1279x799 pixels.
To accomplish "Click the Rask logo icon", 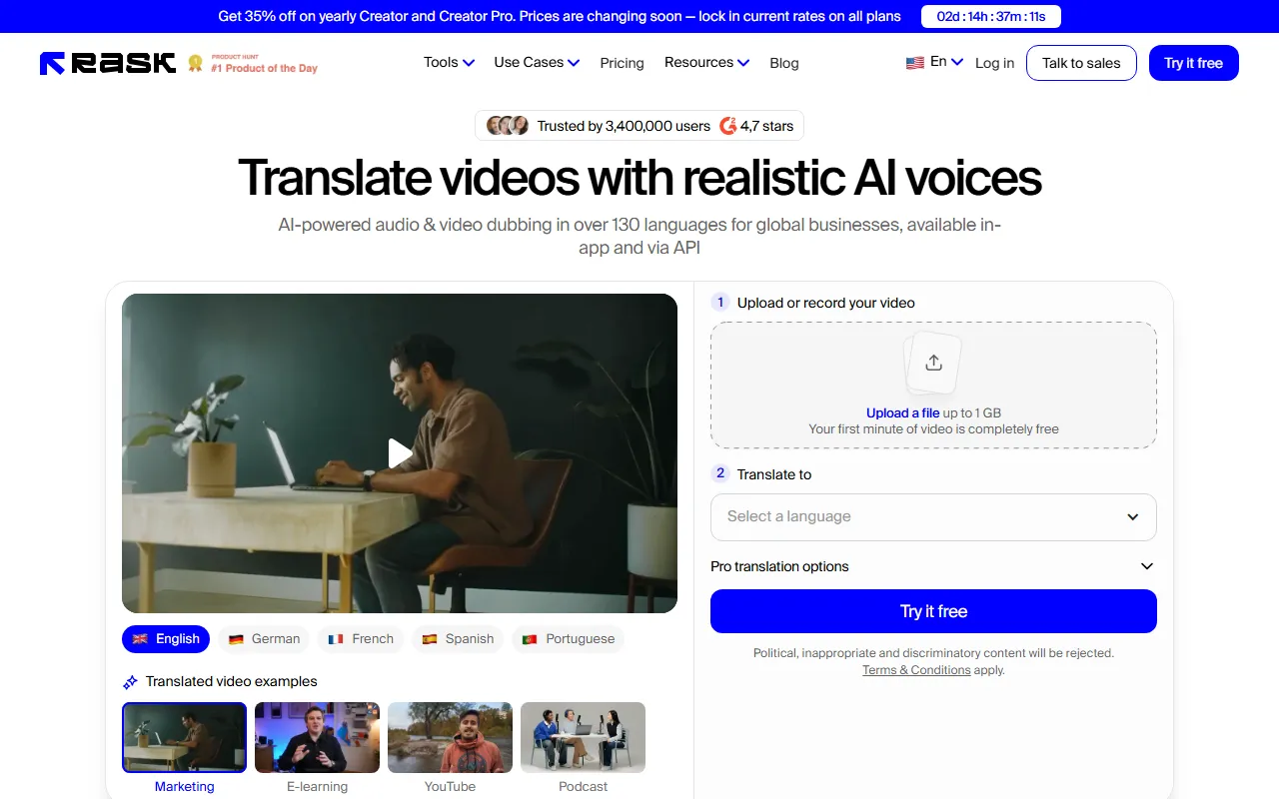I will [53, 63].
